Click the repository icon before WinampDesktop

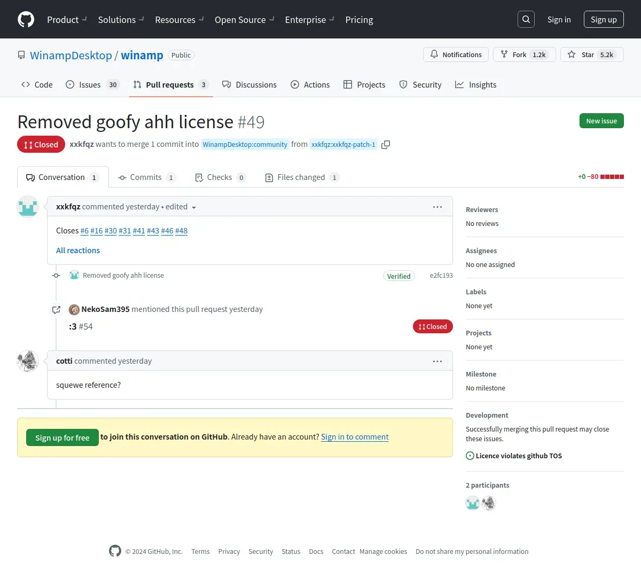point(21,55)
